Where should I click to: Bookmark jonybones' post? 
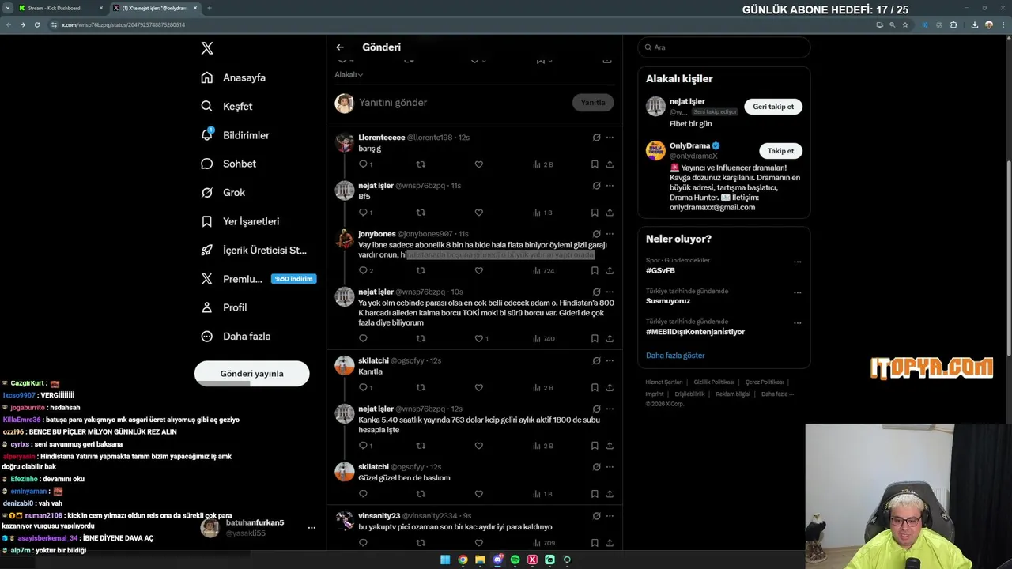click(x=595, y=270)
